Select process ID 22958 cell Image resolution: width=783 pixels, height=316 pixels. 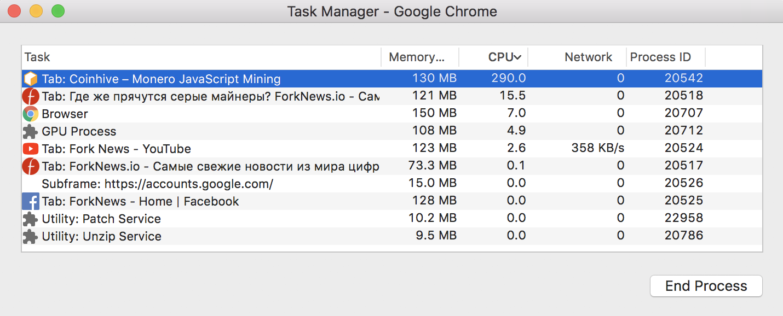683,219
